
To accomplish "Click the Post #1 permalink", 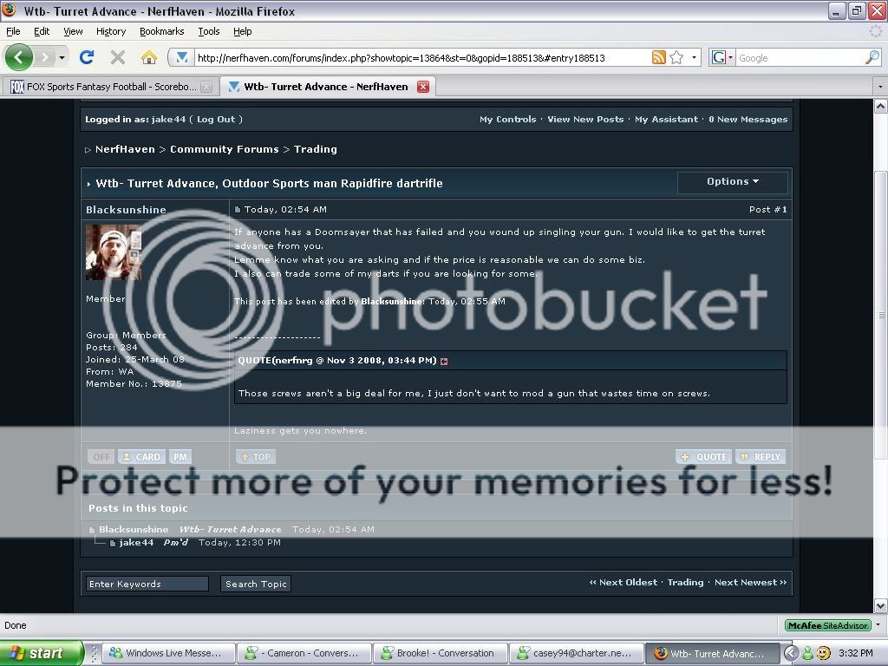I will (768, 210).
